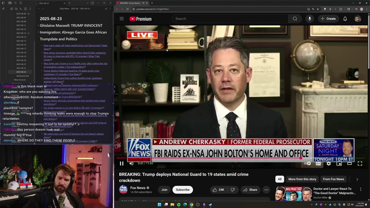370x208 pixels.
Task: Click the Create button on YouTube
Action: [328, 19]
